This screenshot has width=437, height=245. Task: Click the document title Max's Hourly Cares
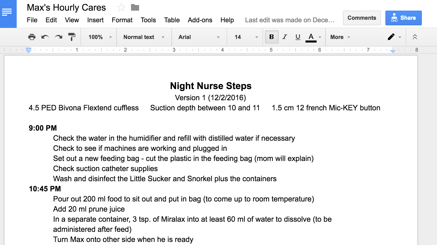click(x=66, y=8)
